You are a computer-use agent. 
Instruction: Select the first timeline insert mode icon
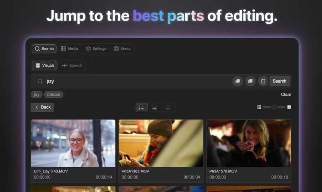click(141, 107)
